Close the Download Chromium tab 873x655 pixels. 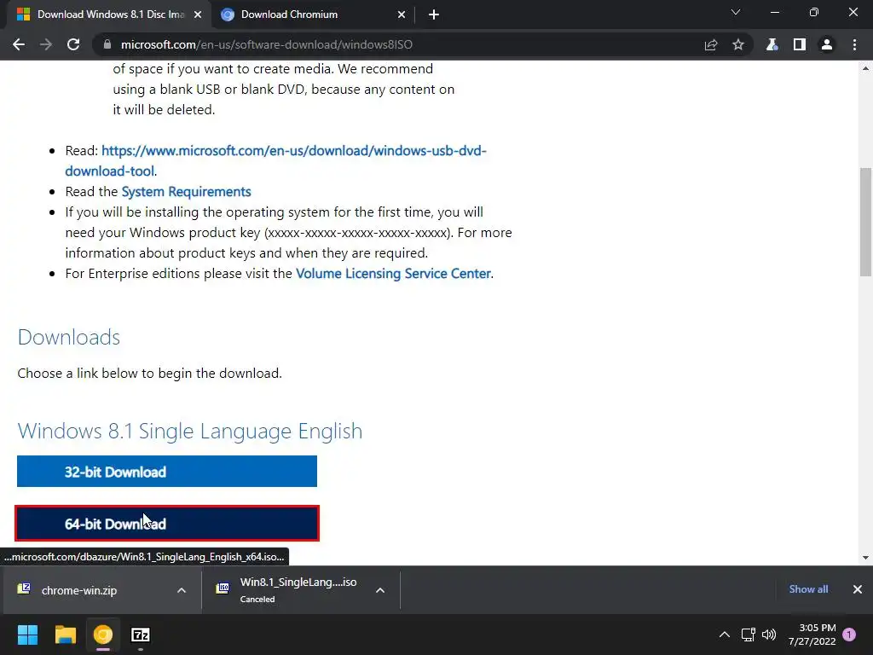tap(402, 14)
